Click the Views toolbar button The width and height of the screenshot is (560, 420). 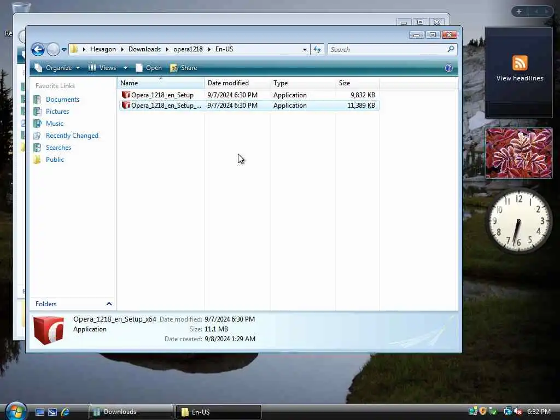(x=103, y=68)
